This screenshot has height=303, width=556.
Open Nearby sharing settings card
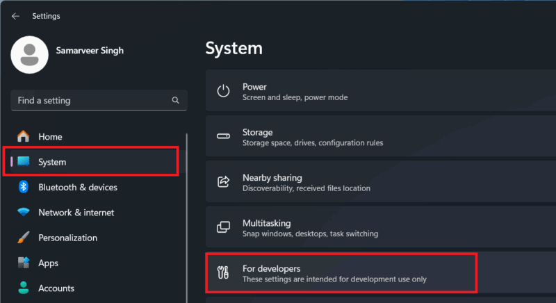pyautogui.click(x=381, y=181)
